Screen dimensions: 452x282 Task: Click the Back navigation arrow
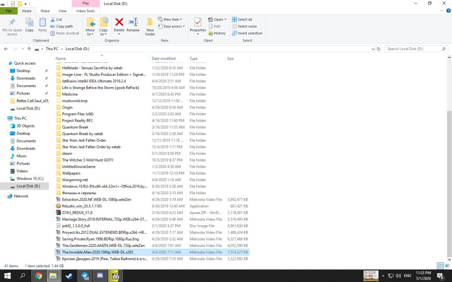click(x=6, y=49)
